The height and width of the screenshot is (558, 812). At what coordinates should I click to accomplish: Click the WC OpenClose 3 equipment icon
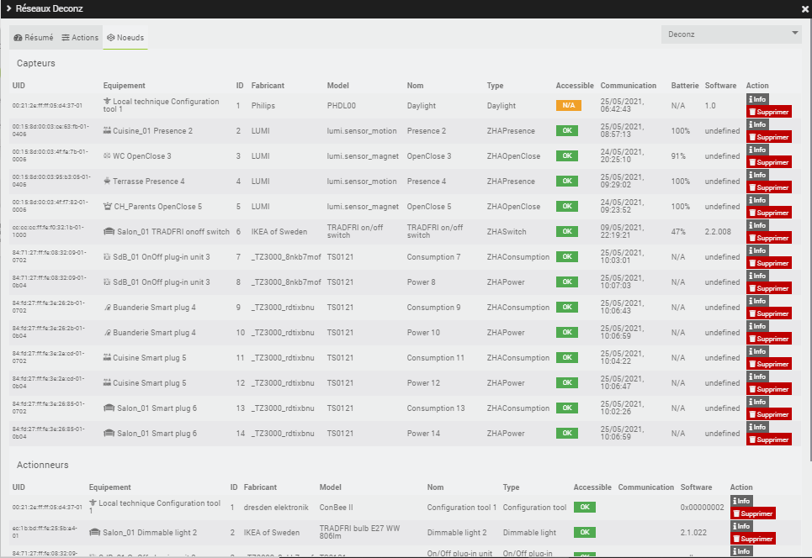coord(107,156)
